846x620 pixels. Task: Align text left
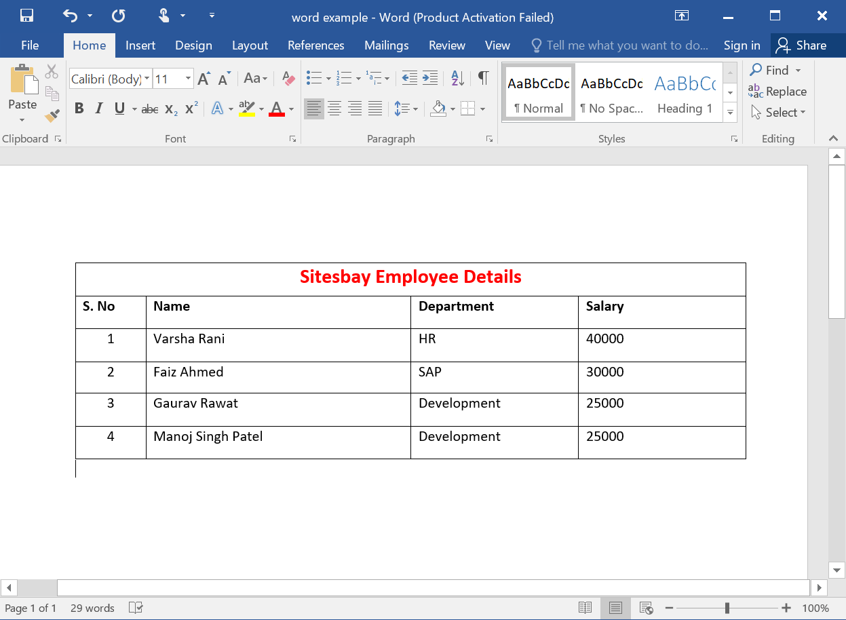click(313, 109)
